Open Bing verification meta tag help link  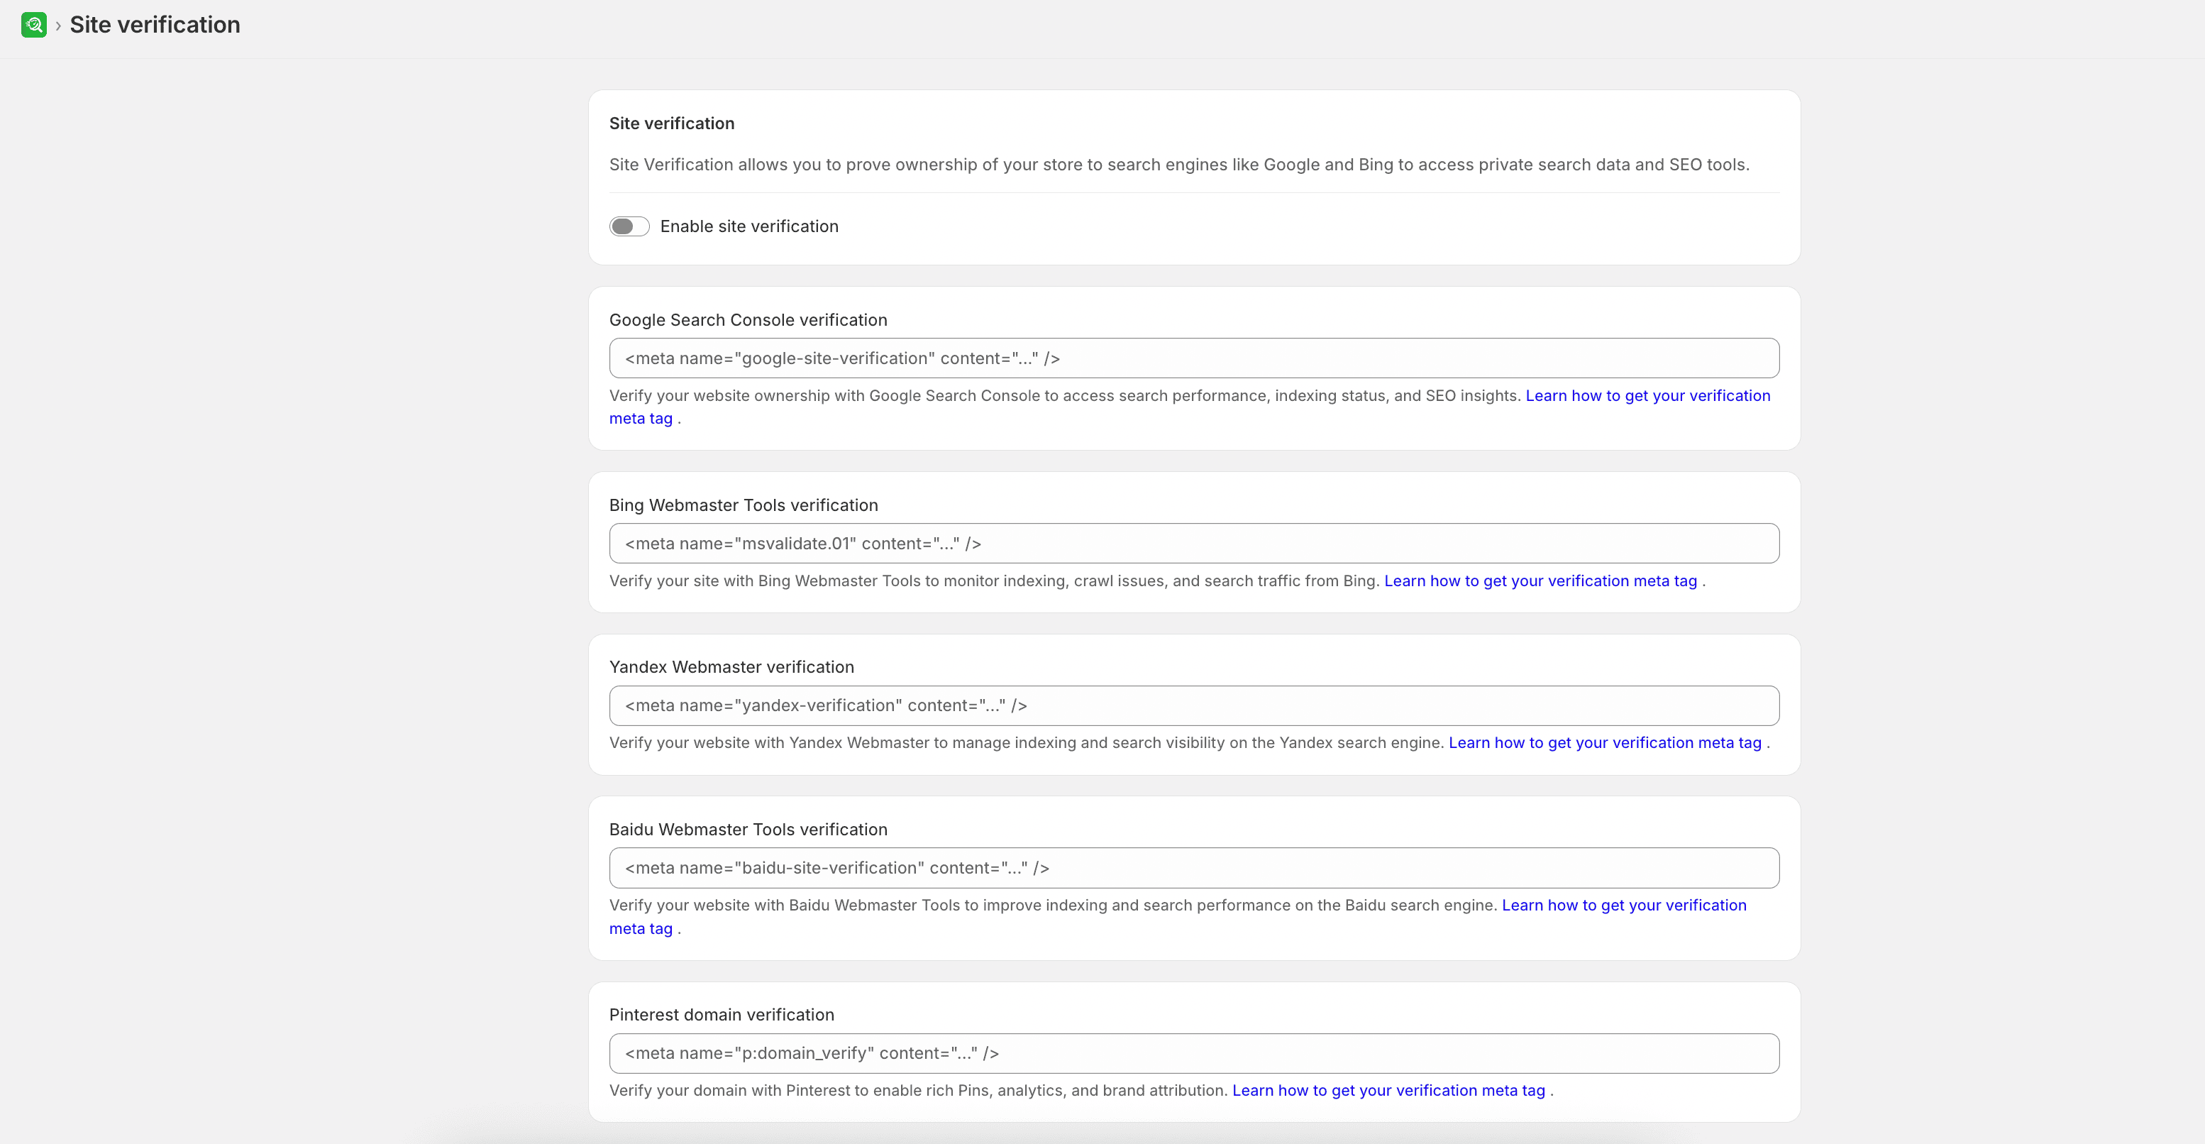pyautogui.click(x=1541, y=581)
